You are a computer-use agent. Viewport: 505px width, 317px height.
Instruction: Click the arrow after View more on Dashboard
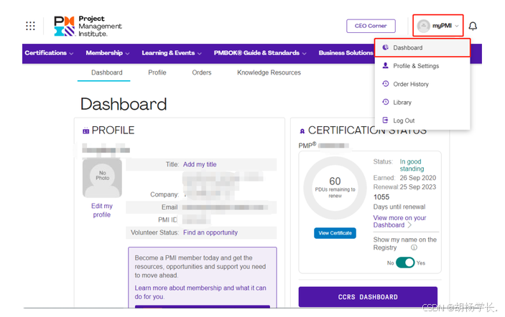pyautogui.click(x=409, y=225)
